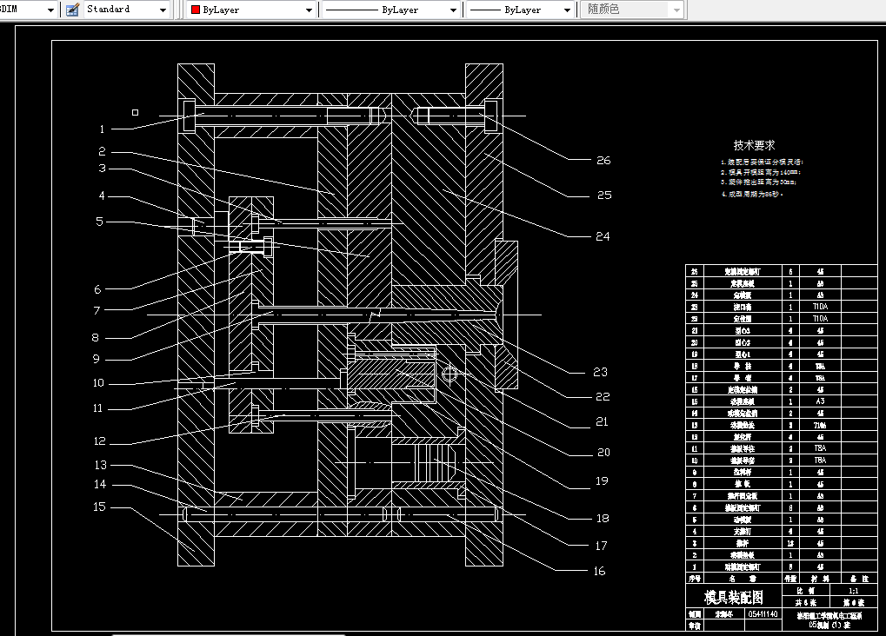Select the requirement line mentioning 30mm

(x=759, y=182)
